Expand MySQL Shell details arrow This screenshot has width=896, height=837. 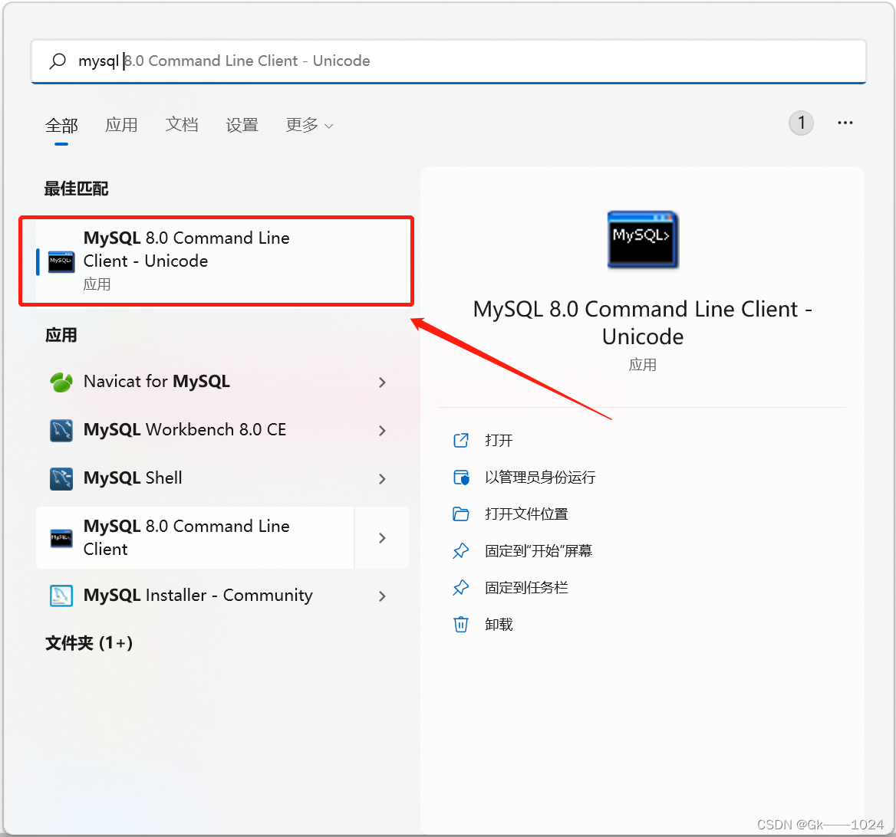click(382, 479)
